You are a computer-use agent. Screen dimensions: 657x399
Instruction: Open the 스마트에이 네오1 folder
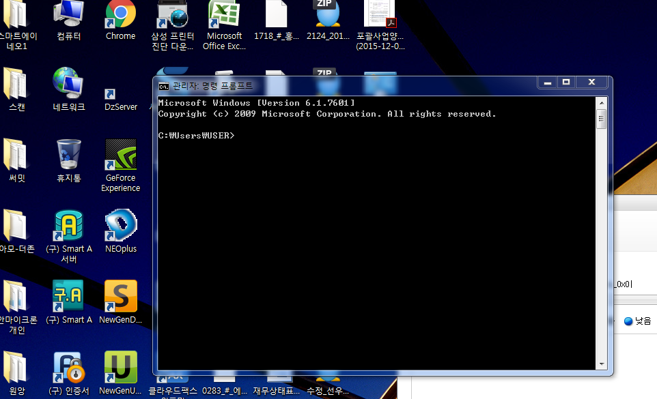[18, 25]
